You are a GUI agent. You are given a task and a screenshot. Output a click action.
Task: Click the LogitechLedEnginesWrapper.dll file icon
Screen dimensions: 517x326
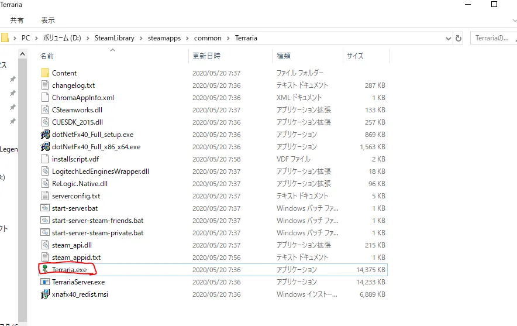pos(45,171)
